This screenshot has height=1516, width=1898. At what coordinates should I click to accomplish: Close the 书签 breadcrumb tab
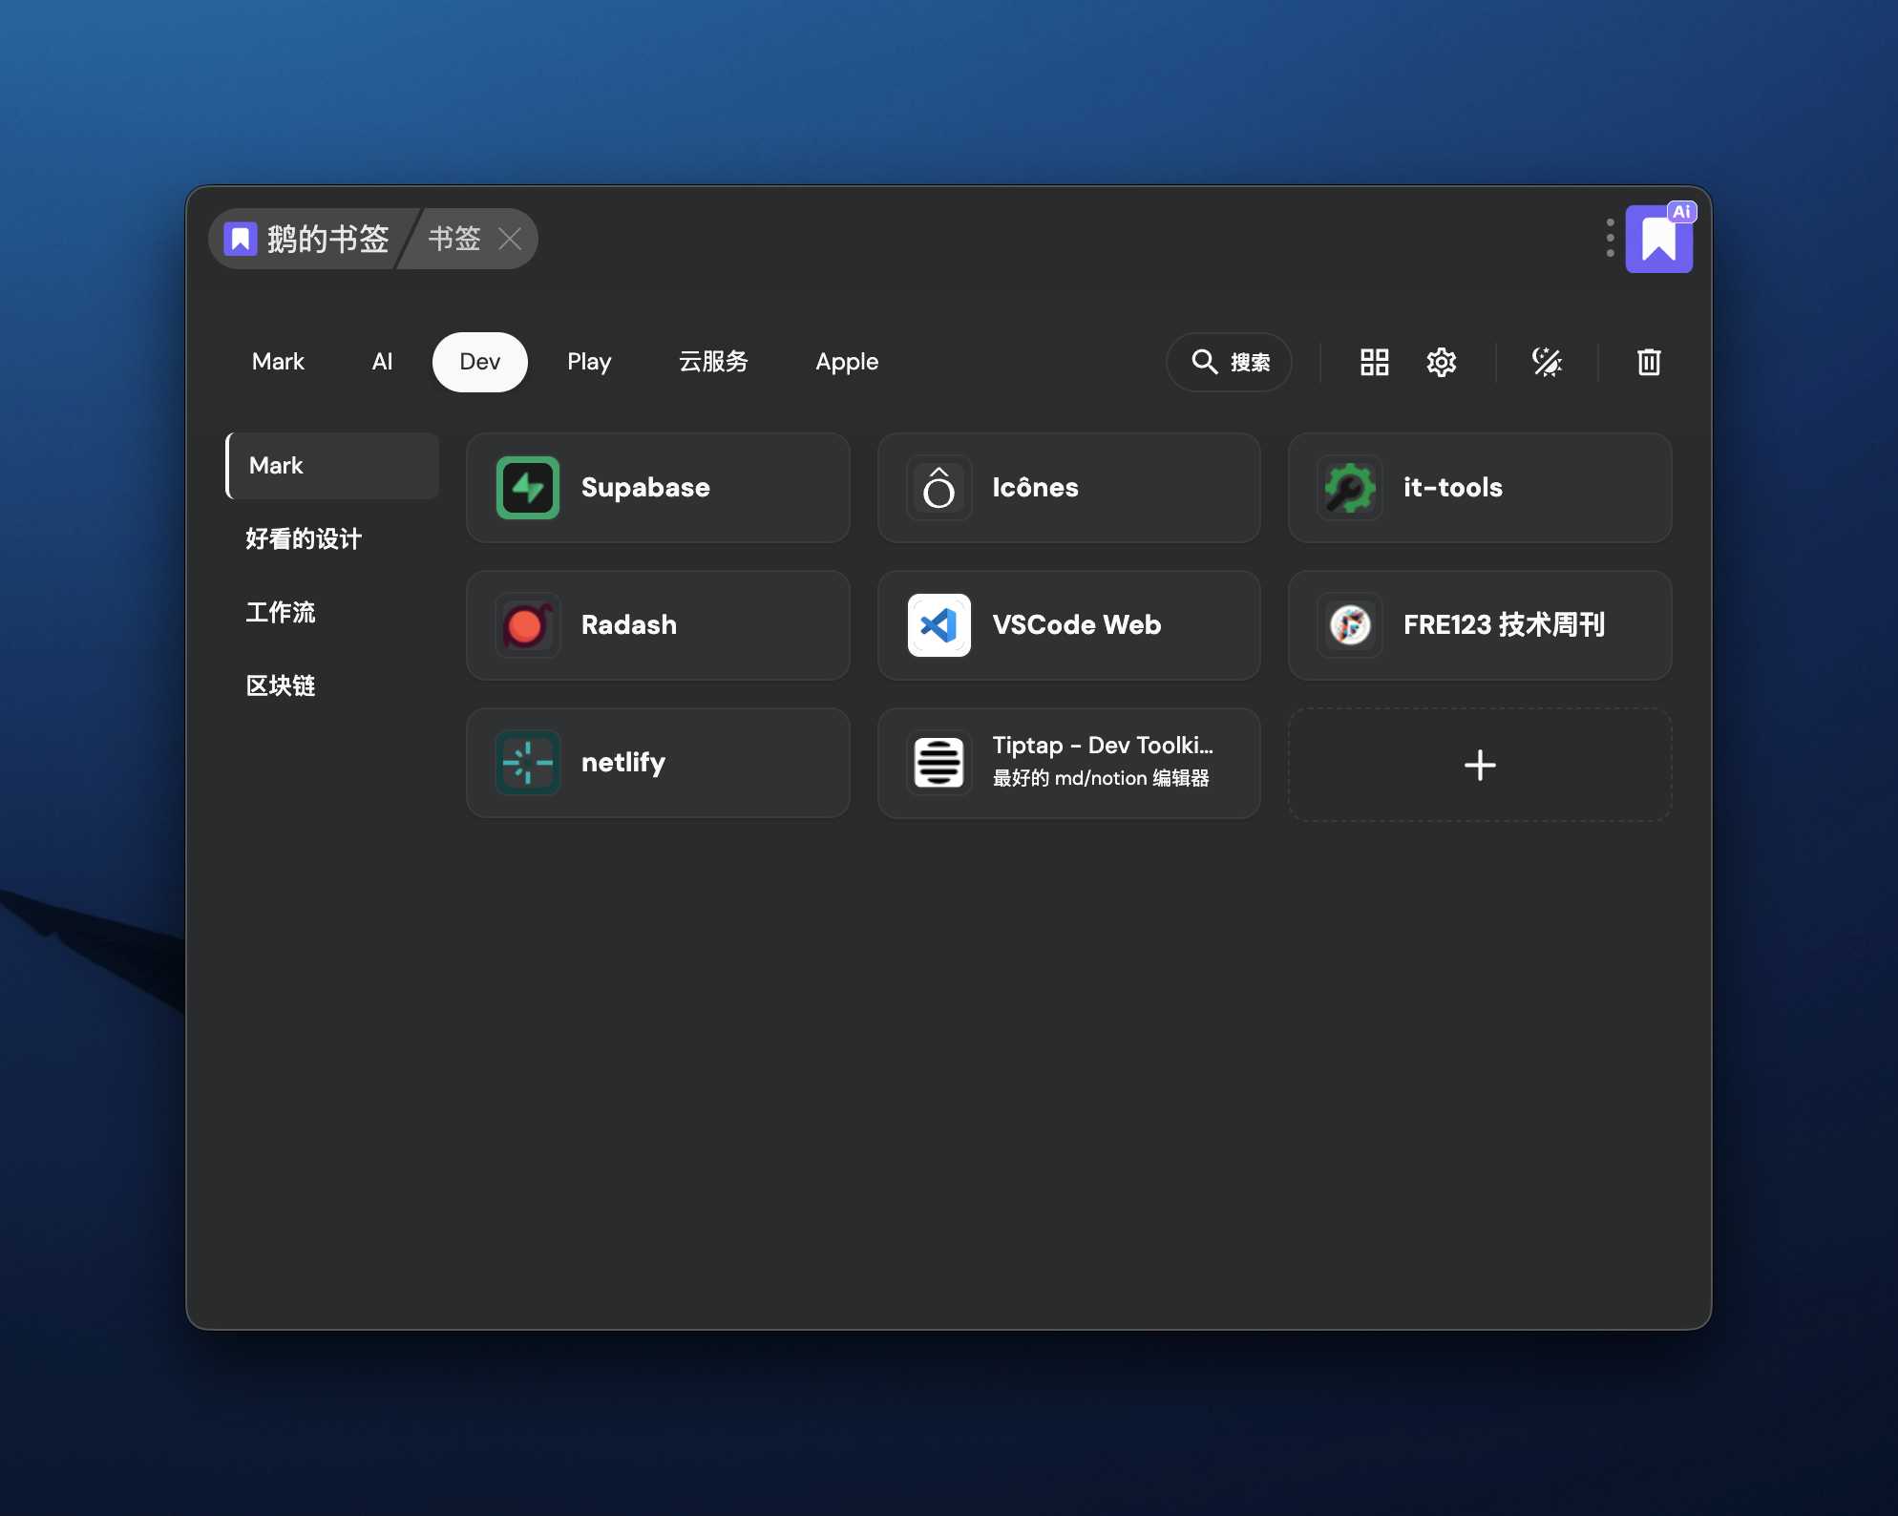coord(510,239)
